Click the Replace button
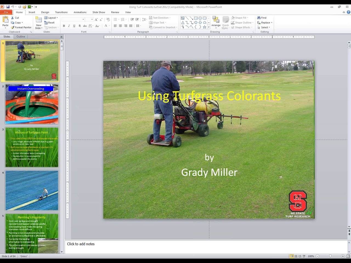This screenshot has width=351, height=263. tap(265, 23)
